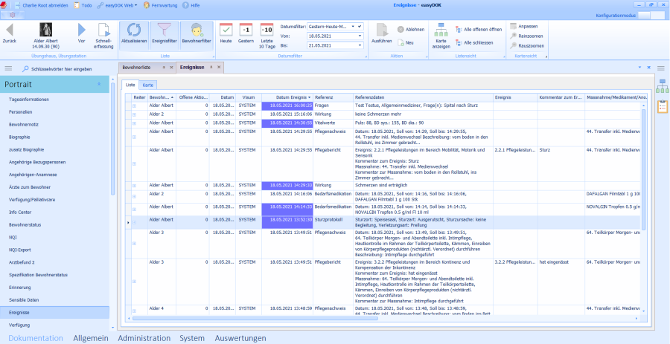Click the Karte anzeigen icon
The height and width of the screenshot is (344, 670).
[x=441, y=30]
